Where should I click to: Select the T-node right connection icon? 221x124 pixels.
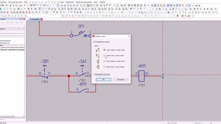pos(199,12)
